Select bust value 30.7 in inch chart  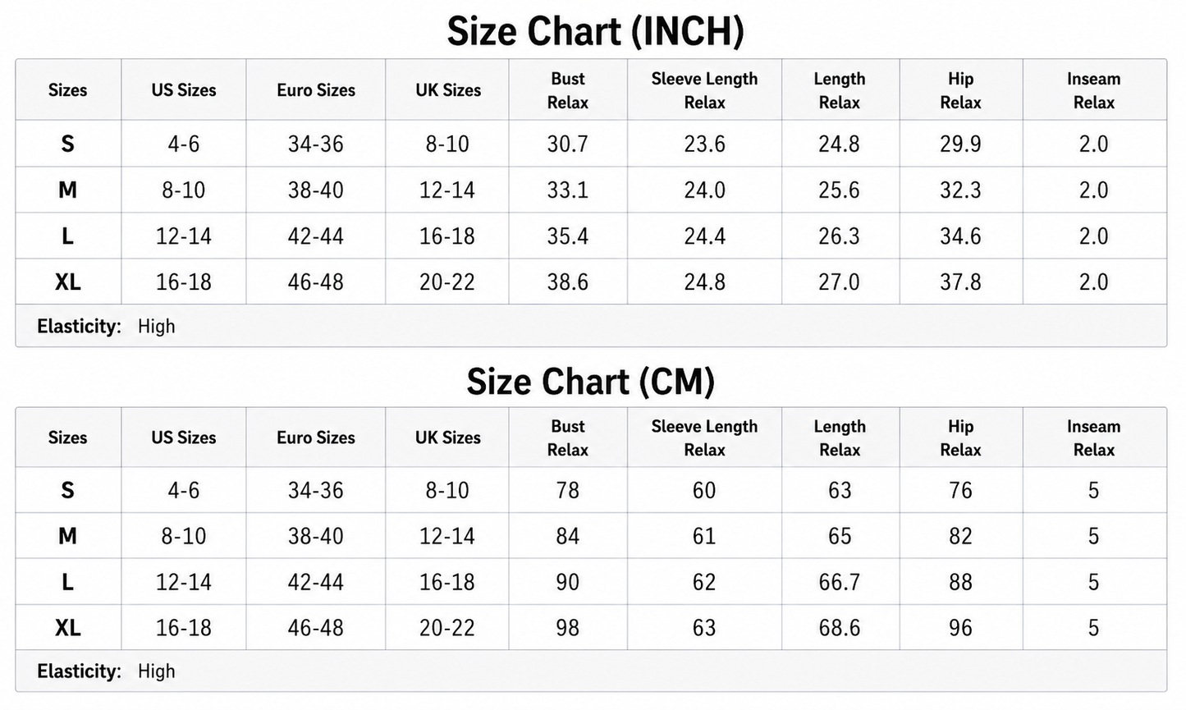(x=568, y=144)
